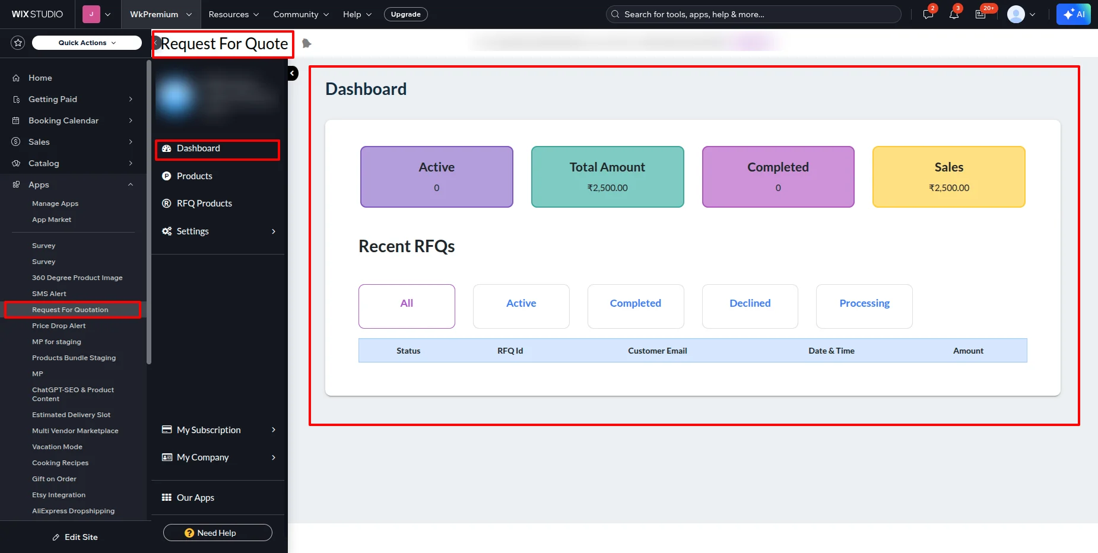Click the star icon beside Quick Actions

[x=18, y=42]
